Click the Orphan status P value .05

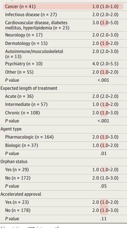coord(104,186)
